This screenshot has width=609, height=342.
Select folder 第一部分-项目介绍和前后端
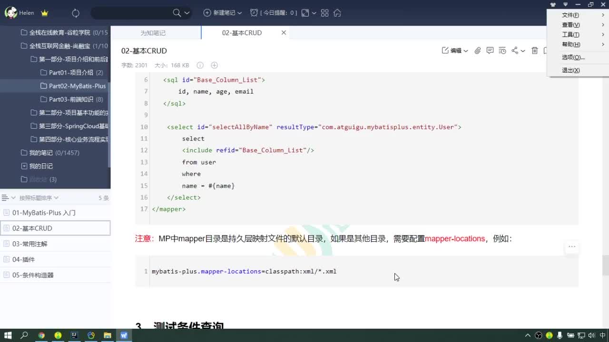[73, 59]
